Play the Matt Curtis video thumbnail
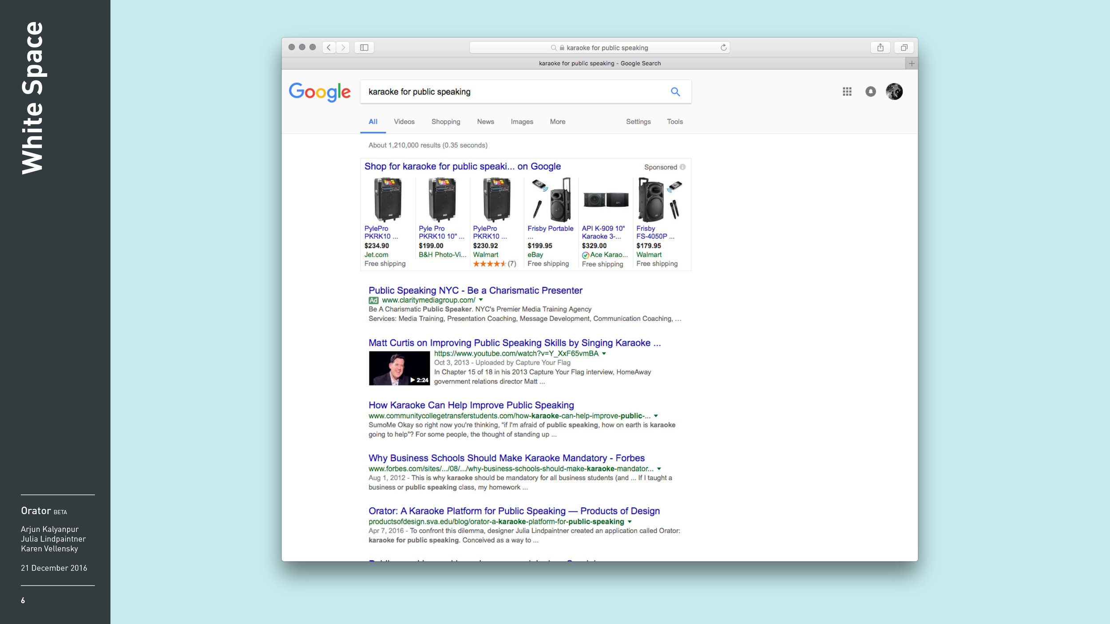 [x=399, y=368]
